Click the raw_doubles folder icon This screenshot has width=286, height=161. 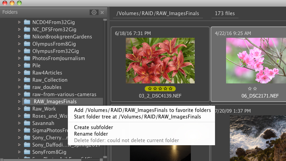(x=27, y=87)
